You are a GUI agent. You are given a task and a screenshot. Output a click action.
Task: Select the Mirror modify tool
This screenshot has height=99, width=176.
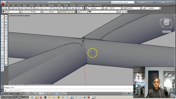tap(6, 22)
